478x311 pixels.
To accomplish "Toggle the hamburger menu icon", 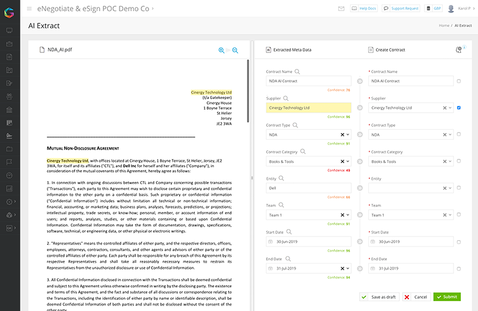I will pyautogui.click(x=30, y=9).
